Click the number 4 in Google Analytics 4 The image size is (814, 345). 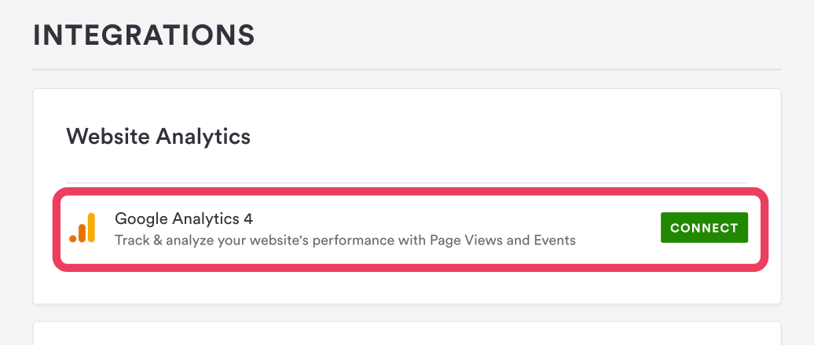248,218
